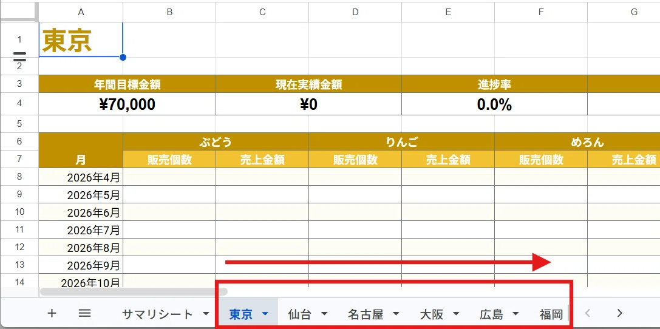
Task: Select column E header
Action: tap(448, 12)
